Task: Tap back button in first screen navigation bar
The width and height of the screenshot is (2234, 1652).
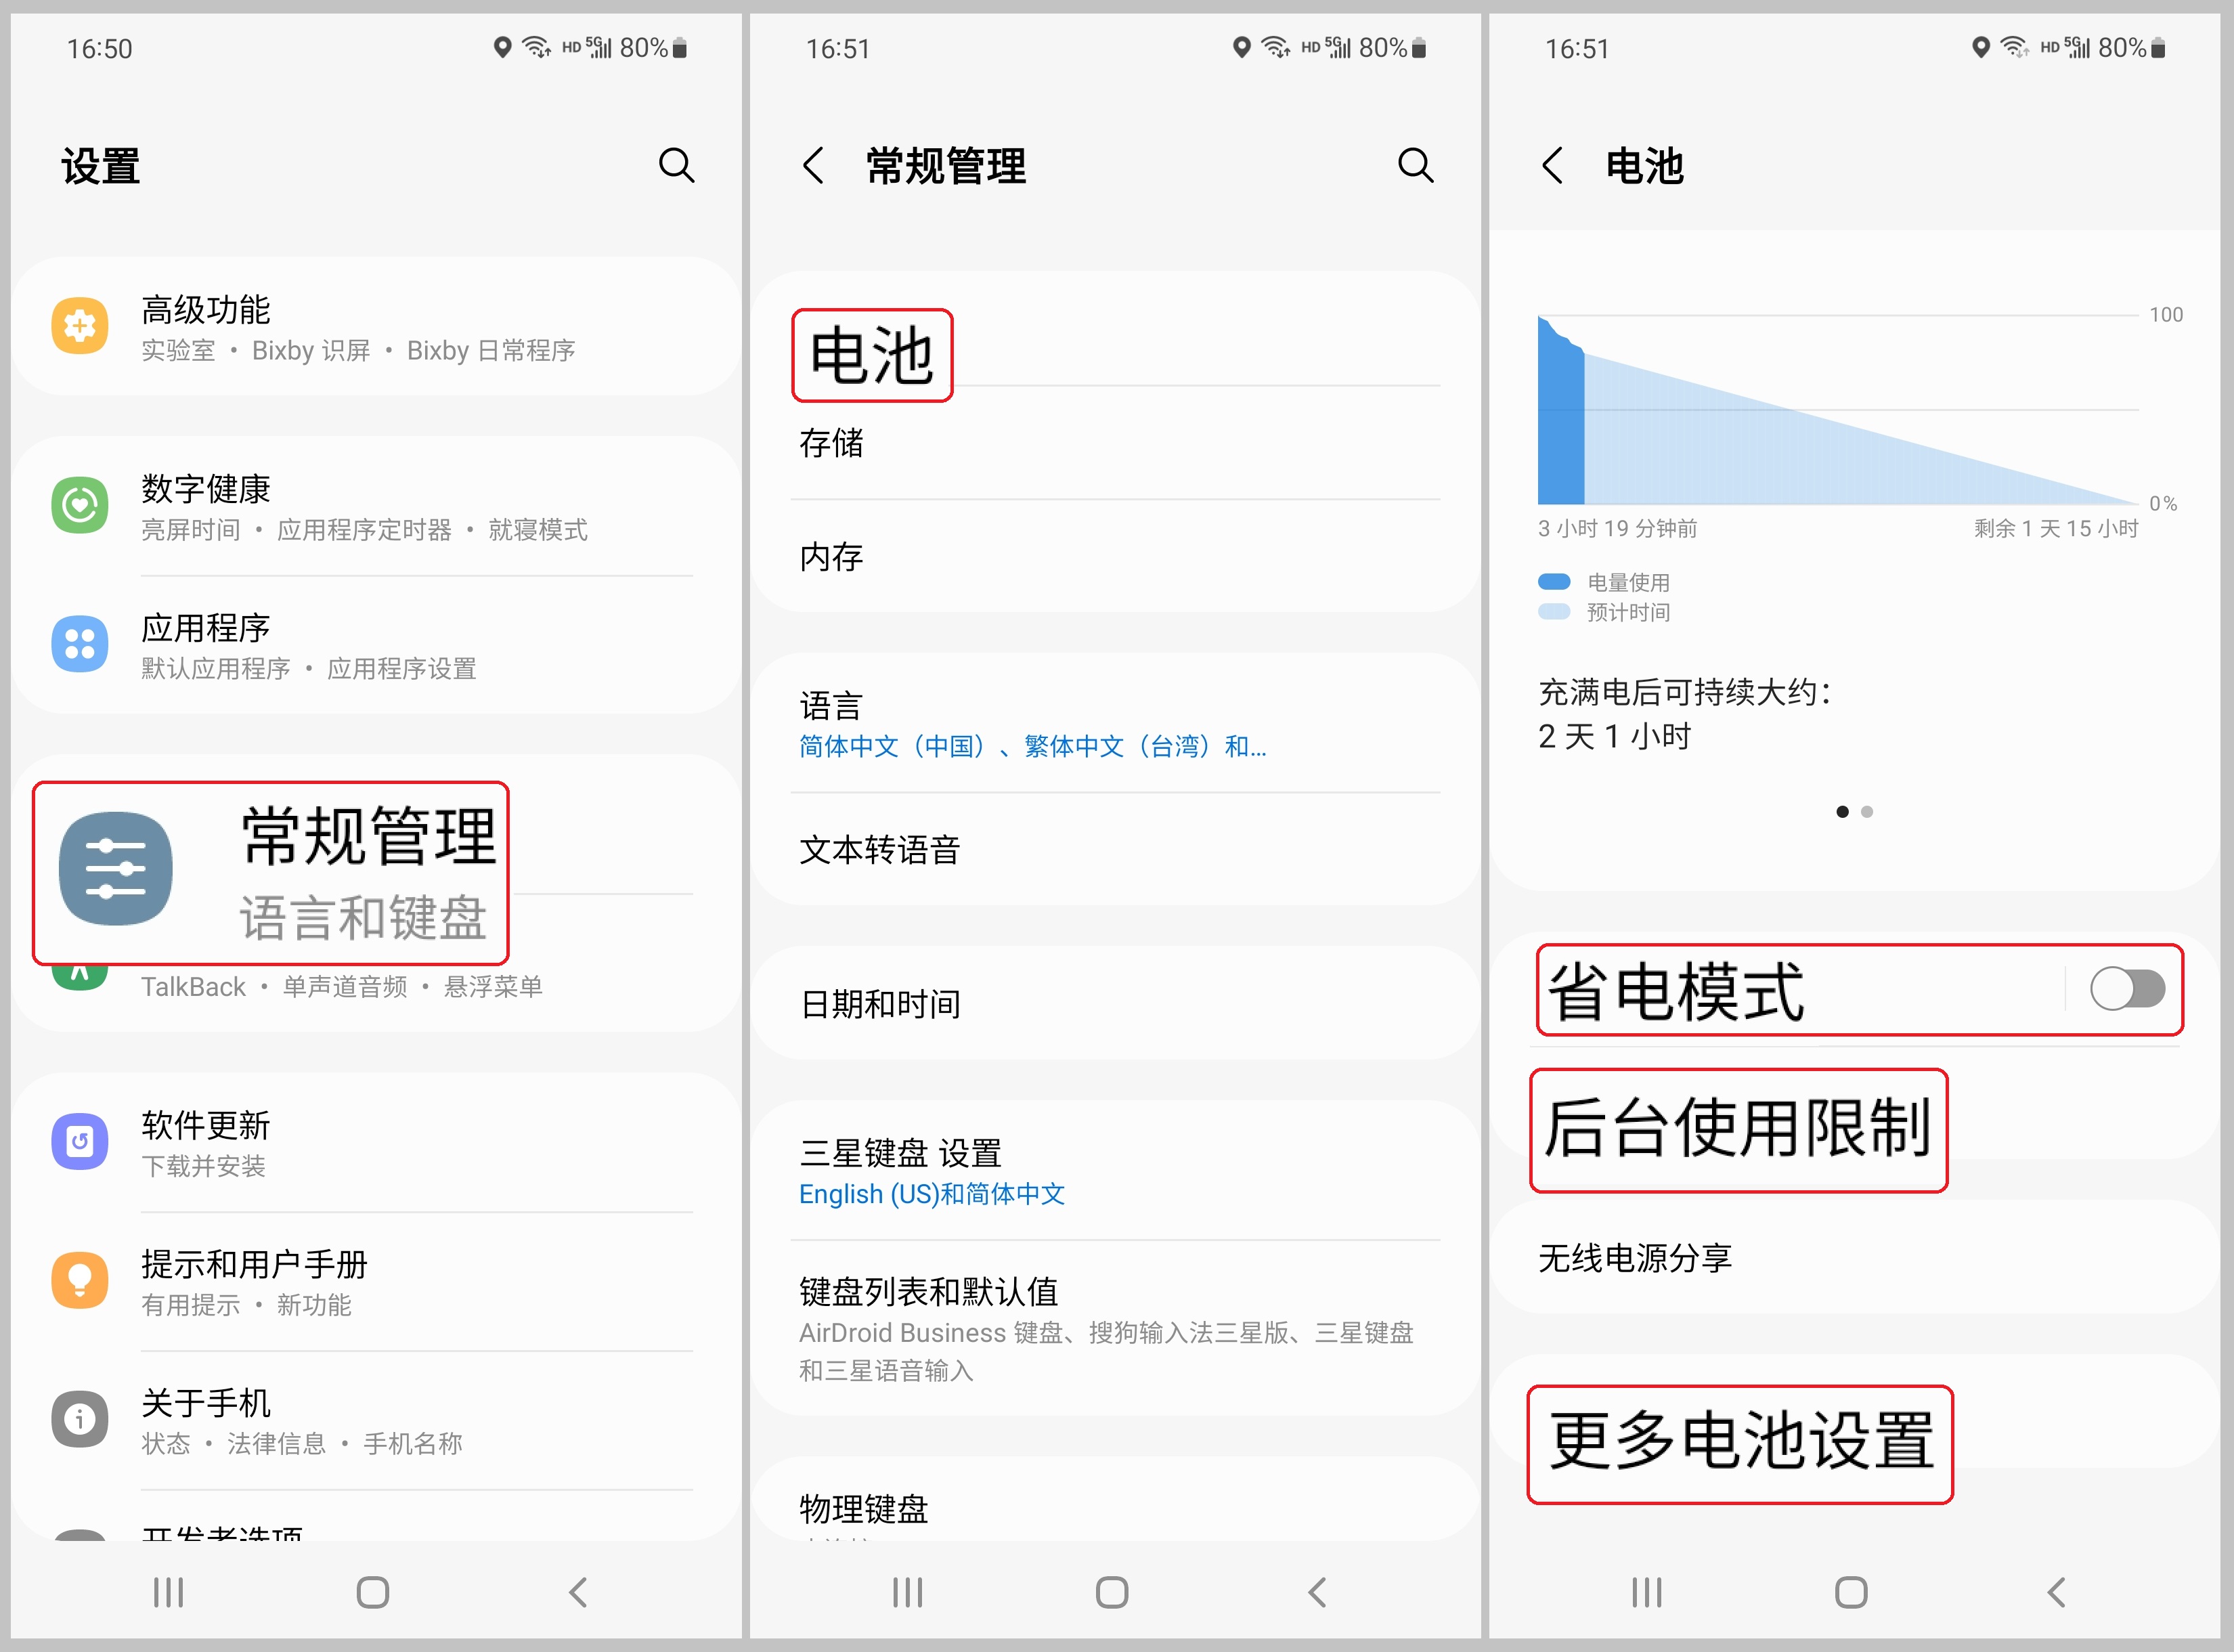Action: 578,1592
